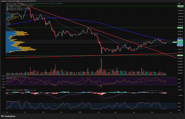Viewport: 185px width, 119px height.
Task: Click the BTCUSD symbol tag on price line
Action: point(175,42)
